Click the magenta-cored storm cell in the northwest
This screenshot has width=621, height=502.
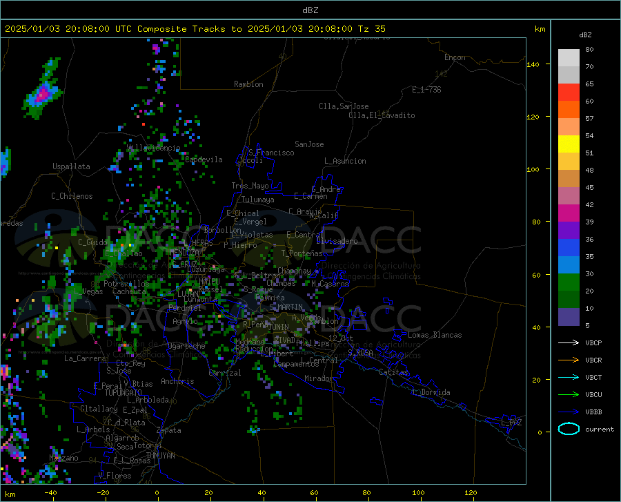[x=42, y=93]
